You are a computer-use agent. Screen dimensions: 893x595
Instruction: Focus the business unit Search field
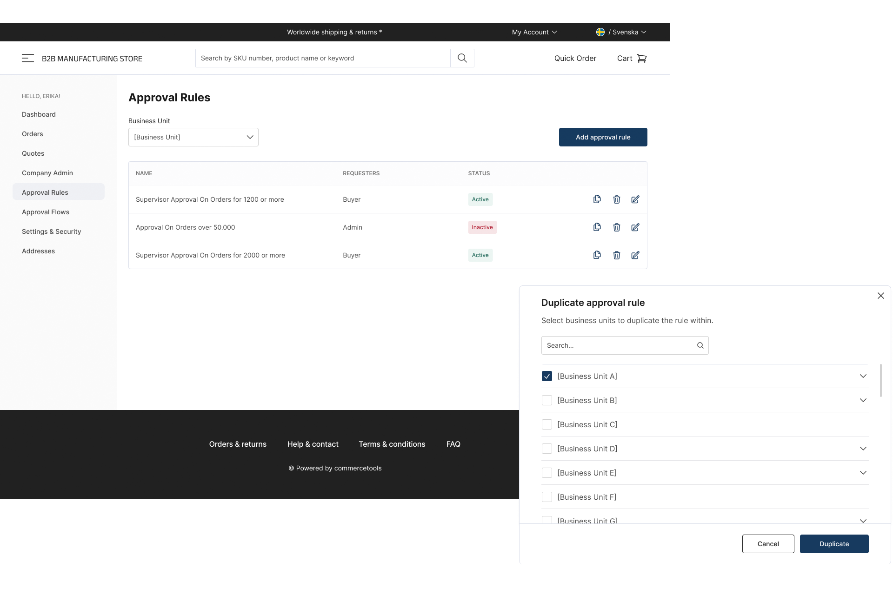pos(625,345)
